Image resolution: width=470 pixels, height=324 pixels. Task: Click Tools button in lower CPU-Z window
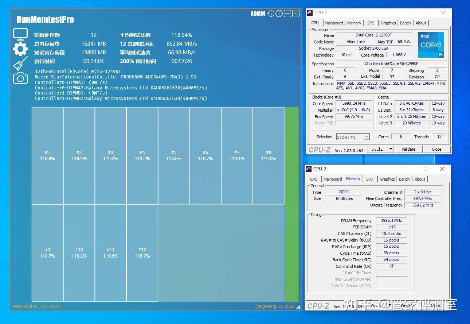tap(376, 305)
